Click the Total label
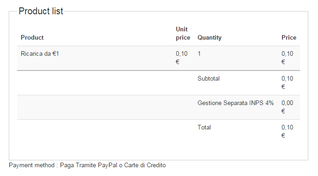Viewport: 318px width, 176px height. 204,127
